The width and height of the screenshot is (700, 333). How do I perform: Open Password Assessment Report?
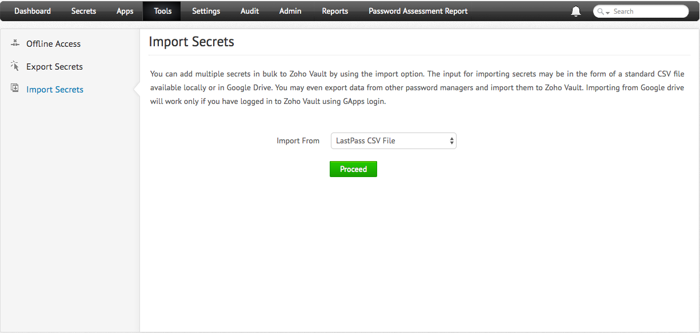point(418,11)
